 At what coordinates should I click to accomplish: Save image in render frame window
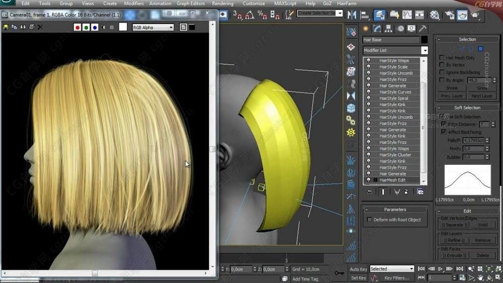(6, 27)
